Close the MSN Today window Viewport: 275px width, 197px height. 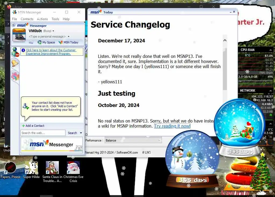pos(234,12)
